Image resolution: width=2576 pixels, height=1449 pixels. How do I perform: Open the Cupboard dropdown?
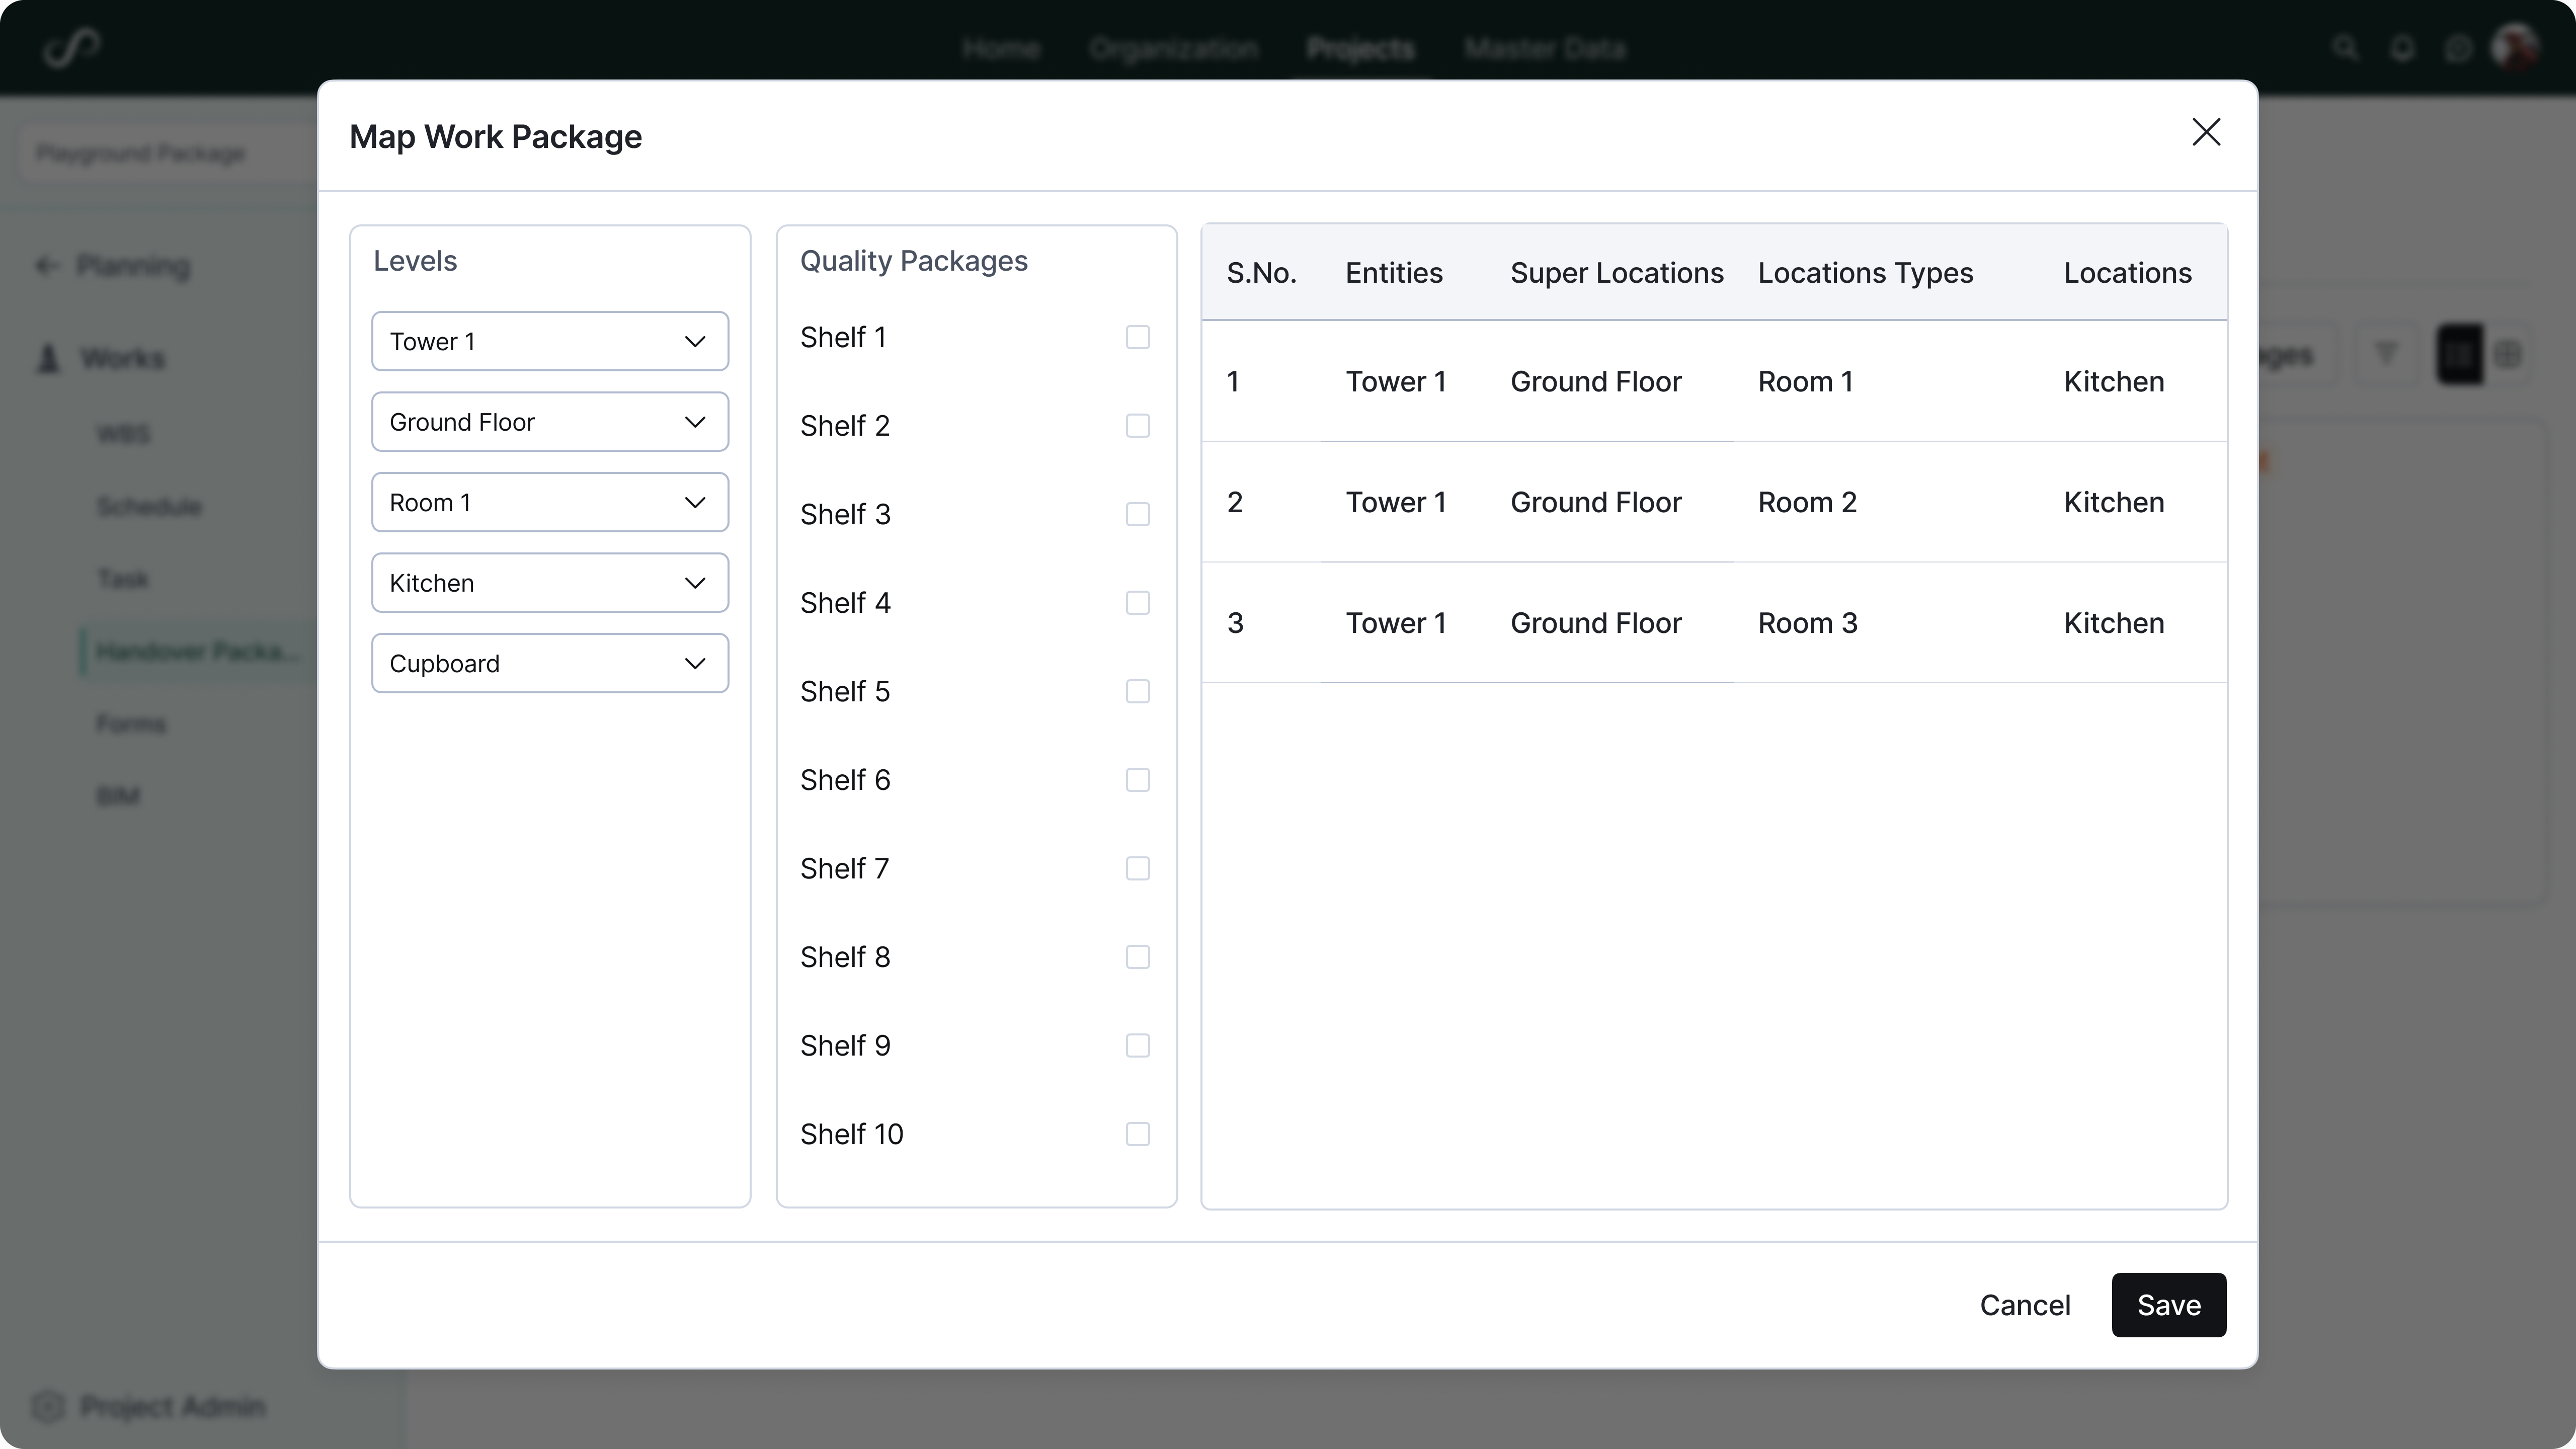pyautogui.click(x=549, y=663)
